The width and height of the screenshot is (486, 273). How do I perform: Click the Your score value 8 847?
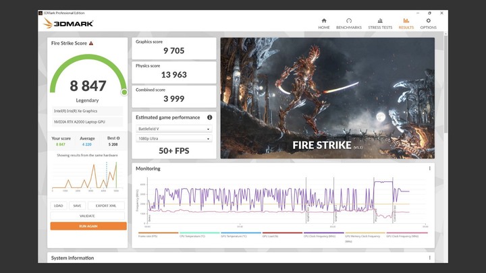(x=61, y=144)
